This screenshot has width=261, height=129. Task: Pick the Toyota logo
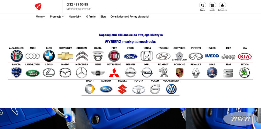click(138, 89)
